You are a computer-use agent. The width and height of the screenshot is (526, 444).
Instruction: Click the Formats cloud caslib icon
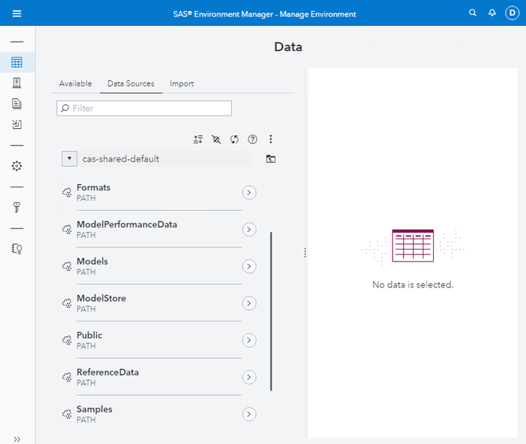pyautogui.click(x=67, y=193)
